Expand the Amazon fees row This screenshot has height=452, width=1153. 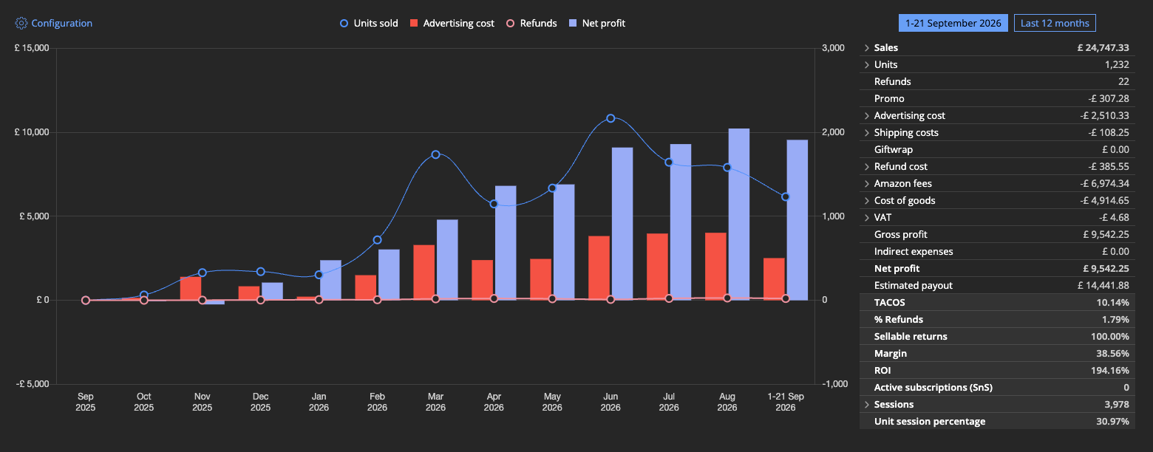(x=867, y=184)
